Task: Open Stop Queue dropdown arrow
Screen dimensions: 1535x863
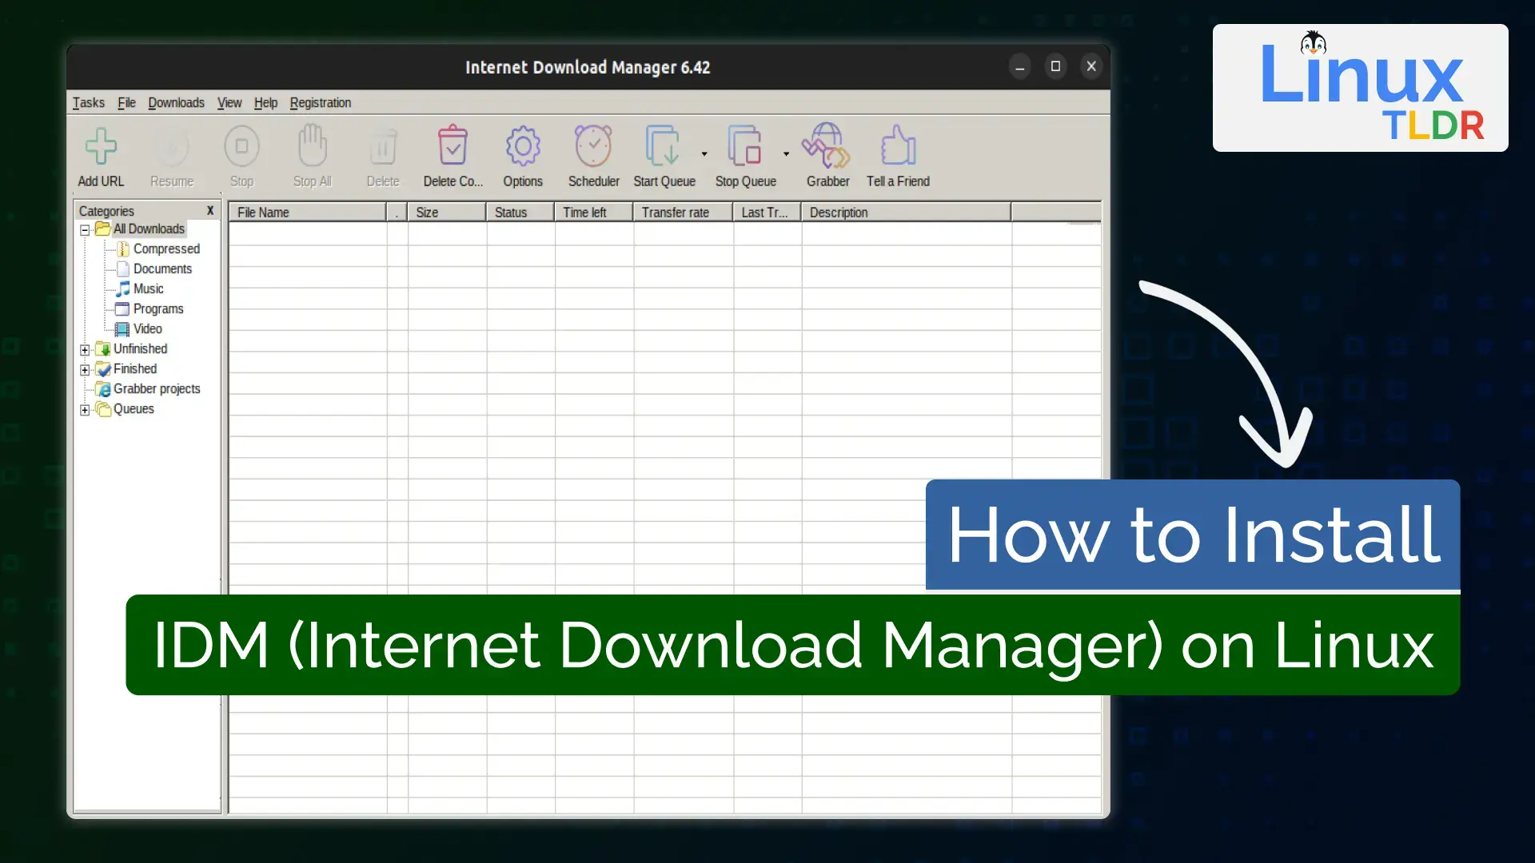Action: (787, 153)
